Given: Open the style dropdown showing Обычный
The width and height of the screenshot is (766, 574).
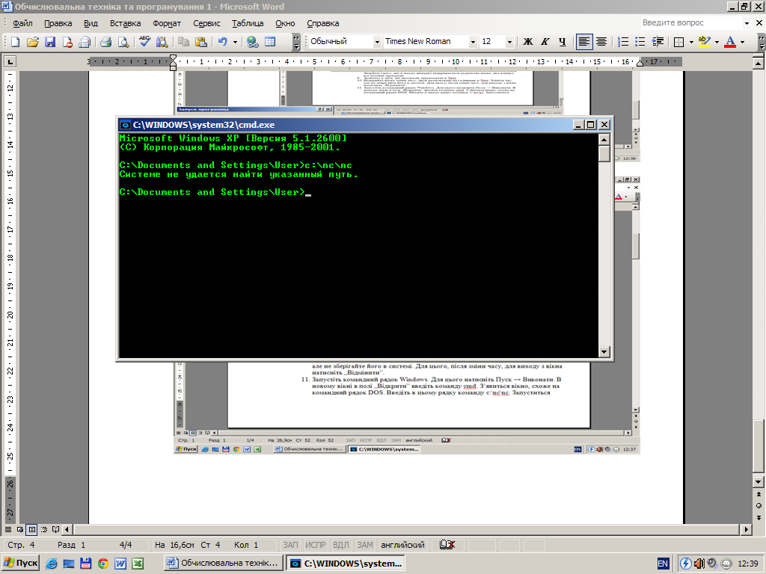Looking at the screenshot, I should pos(377,43).
